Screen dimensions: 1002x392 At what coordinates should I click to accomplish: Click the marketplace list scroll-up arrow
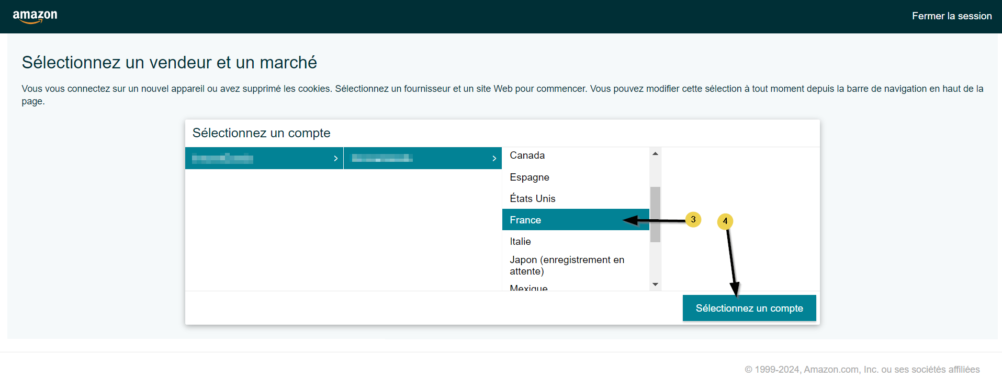click(655, 153)
